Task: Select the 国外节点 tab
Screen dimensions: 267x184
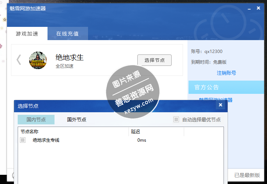Action: (x=77, y=120)
